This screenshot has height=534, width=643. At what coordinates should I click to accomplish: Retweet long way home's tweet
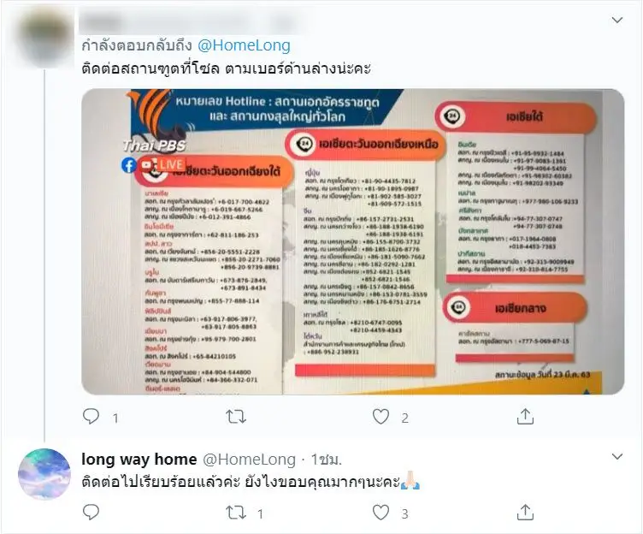coord(236,513)
